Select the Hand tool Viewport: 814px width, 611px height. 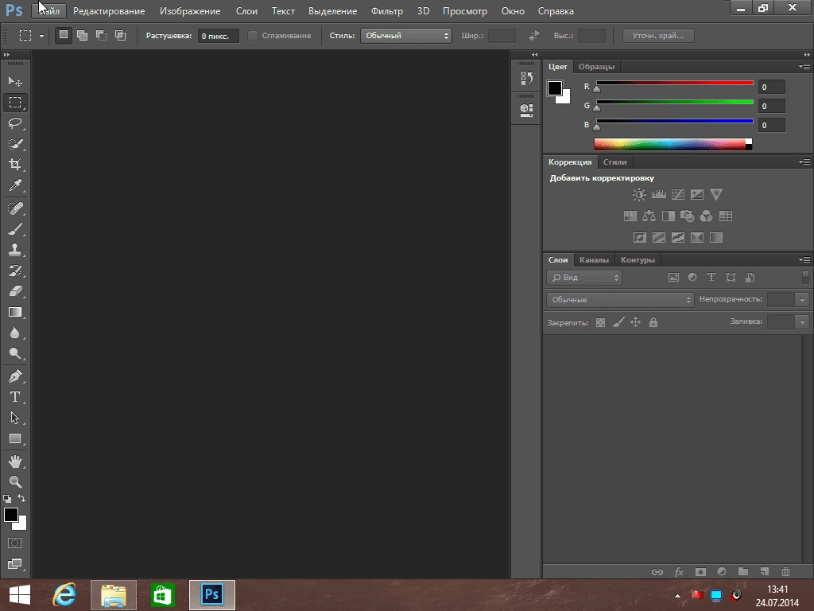pos(15,461)
